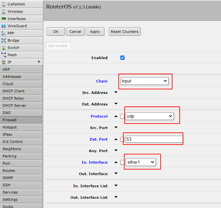Open In. Interface dropdown showing ether1
Viewport: 221px width, 208px height.
coord(141,162)
